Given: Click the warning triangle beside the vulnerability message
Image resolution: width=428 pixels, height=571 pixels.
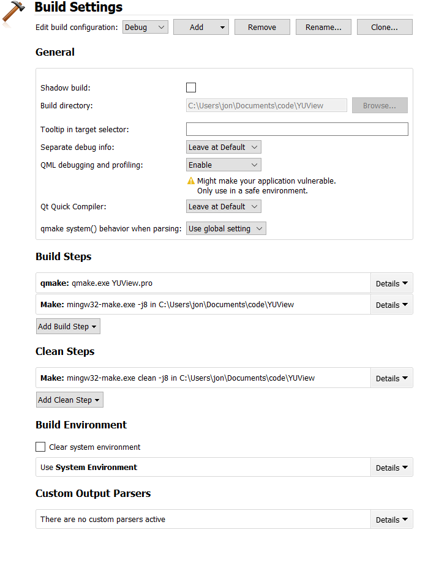Looking at the screenshot, I should [x=191, y=180].
